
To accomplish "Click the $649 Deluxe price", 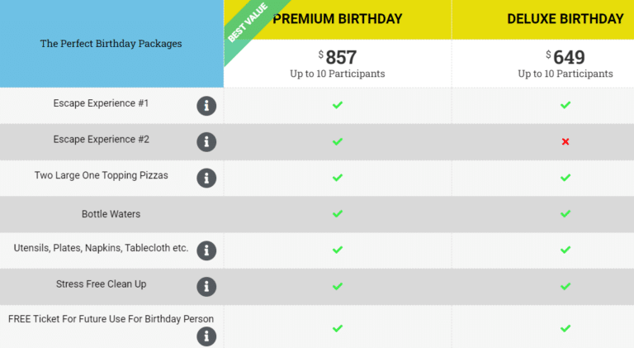I will 565,57.
